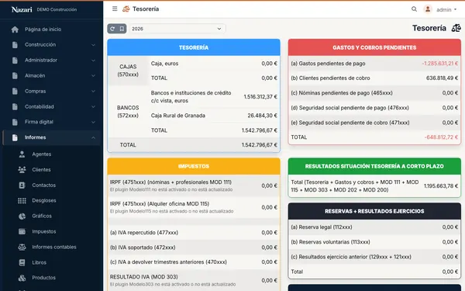Viewport: 465px width, 291px height.
Task: Open the Agentes report entry
Action: [x=42, y=154]
